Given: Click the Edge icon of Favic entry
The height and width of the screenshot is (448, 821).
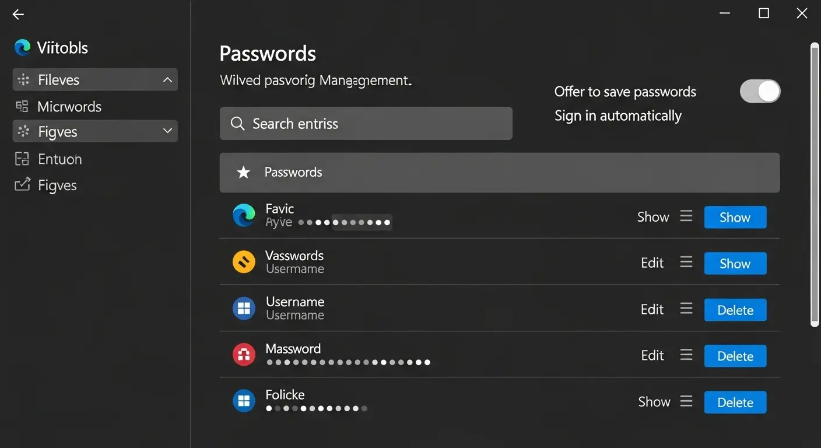Looking at the screenshot, I should coord(244,216).
